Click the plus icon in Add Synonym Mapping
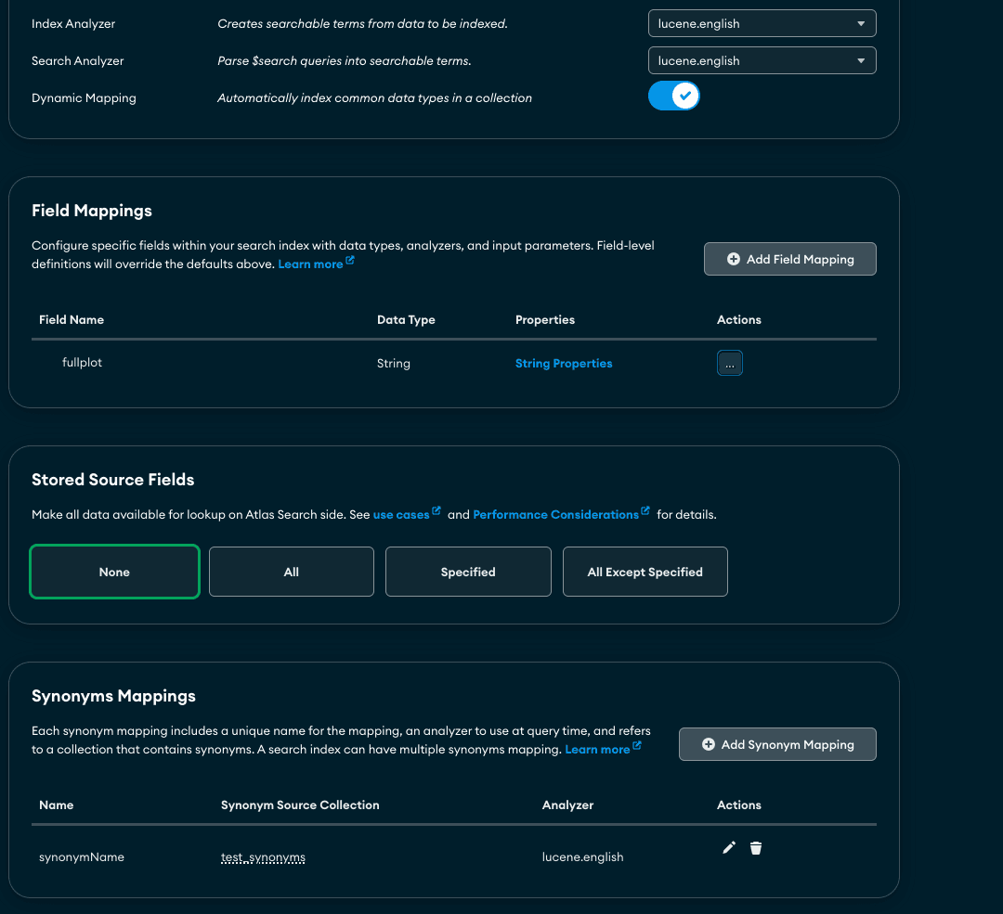The width and height of the screenshot is (1003, 914). pyautogui.click(x=709, y=744)
